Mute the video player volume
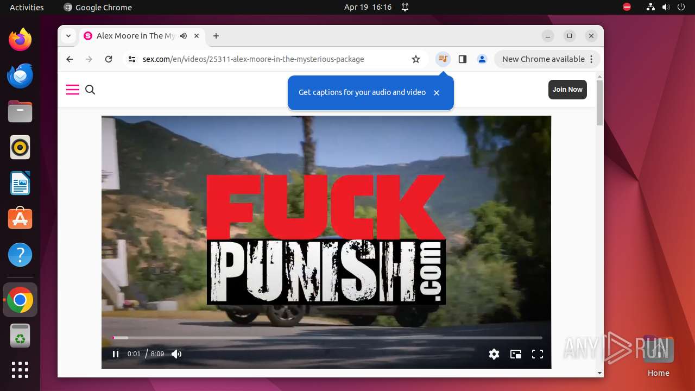Image resolution: width=695 pixels, height=391 pixels. [176, 354]
